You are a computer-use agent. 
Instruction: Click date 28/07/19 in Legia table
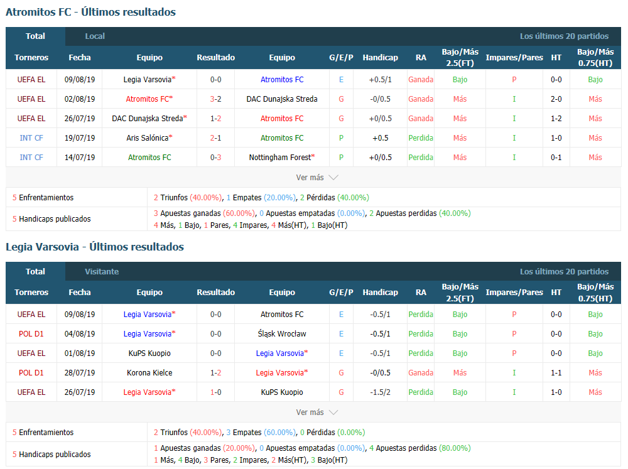pyautogui.click(x=80, y=372)
